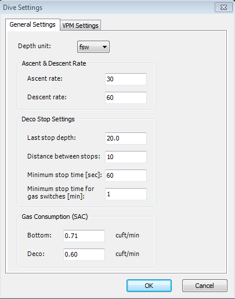The height and width of the screenshot is (299, 235).
Task: Select the General Settings tab
Action: click(32, 24)
